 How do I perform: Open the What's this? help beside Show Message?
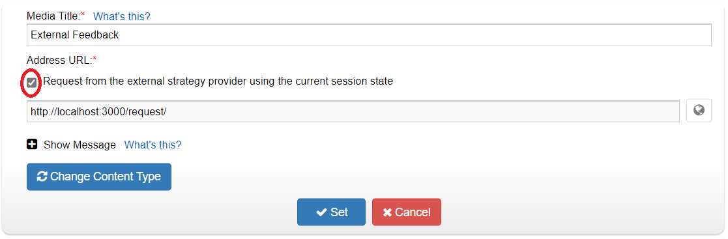(x=153, y=145)
